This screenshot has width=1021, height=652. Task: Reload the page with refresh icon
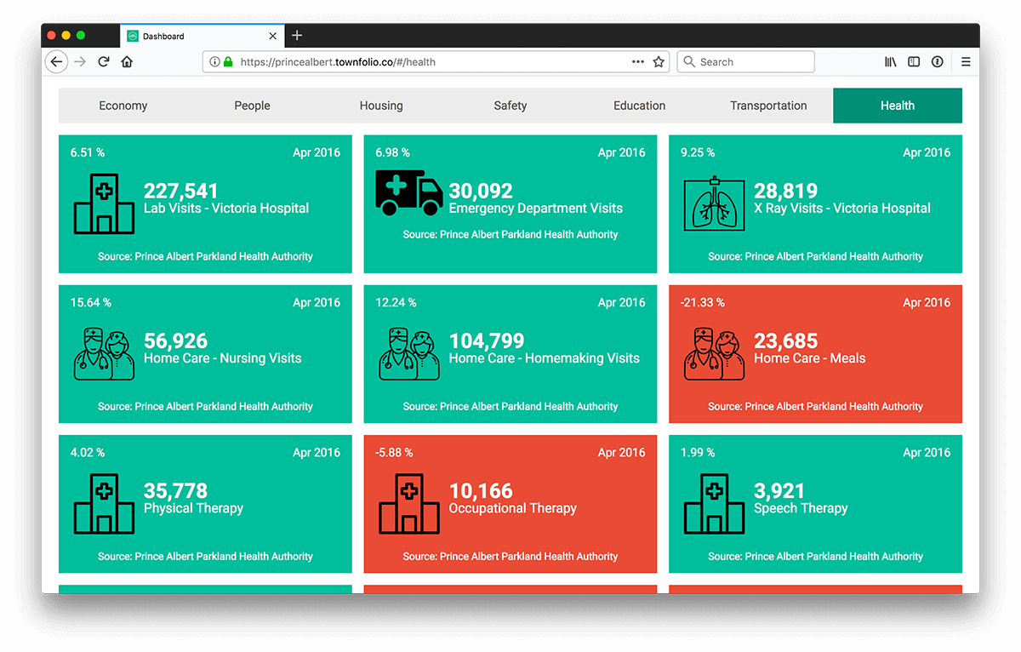[x=104, y=61]
